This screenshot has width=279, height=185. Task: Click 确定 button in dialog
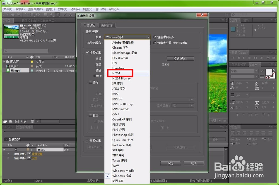(x=170, y=163)
